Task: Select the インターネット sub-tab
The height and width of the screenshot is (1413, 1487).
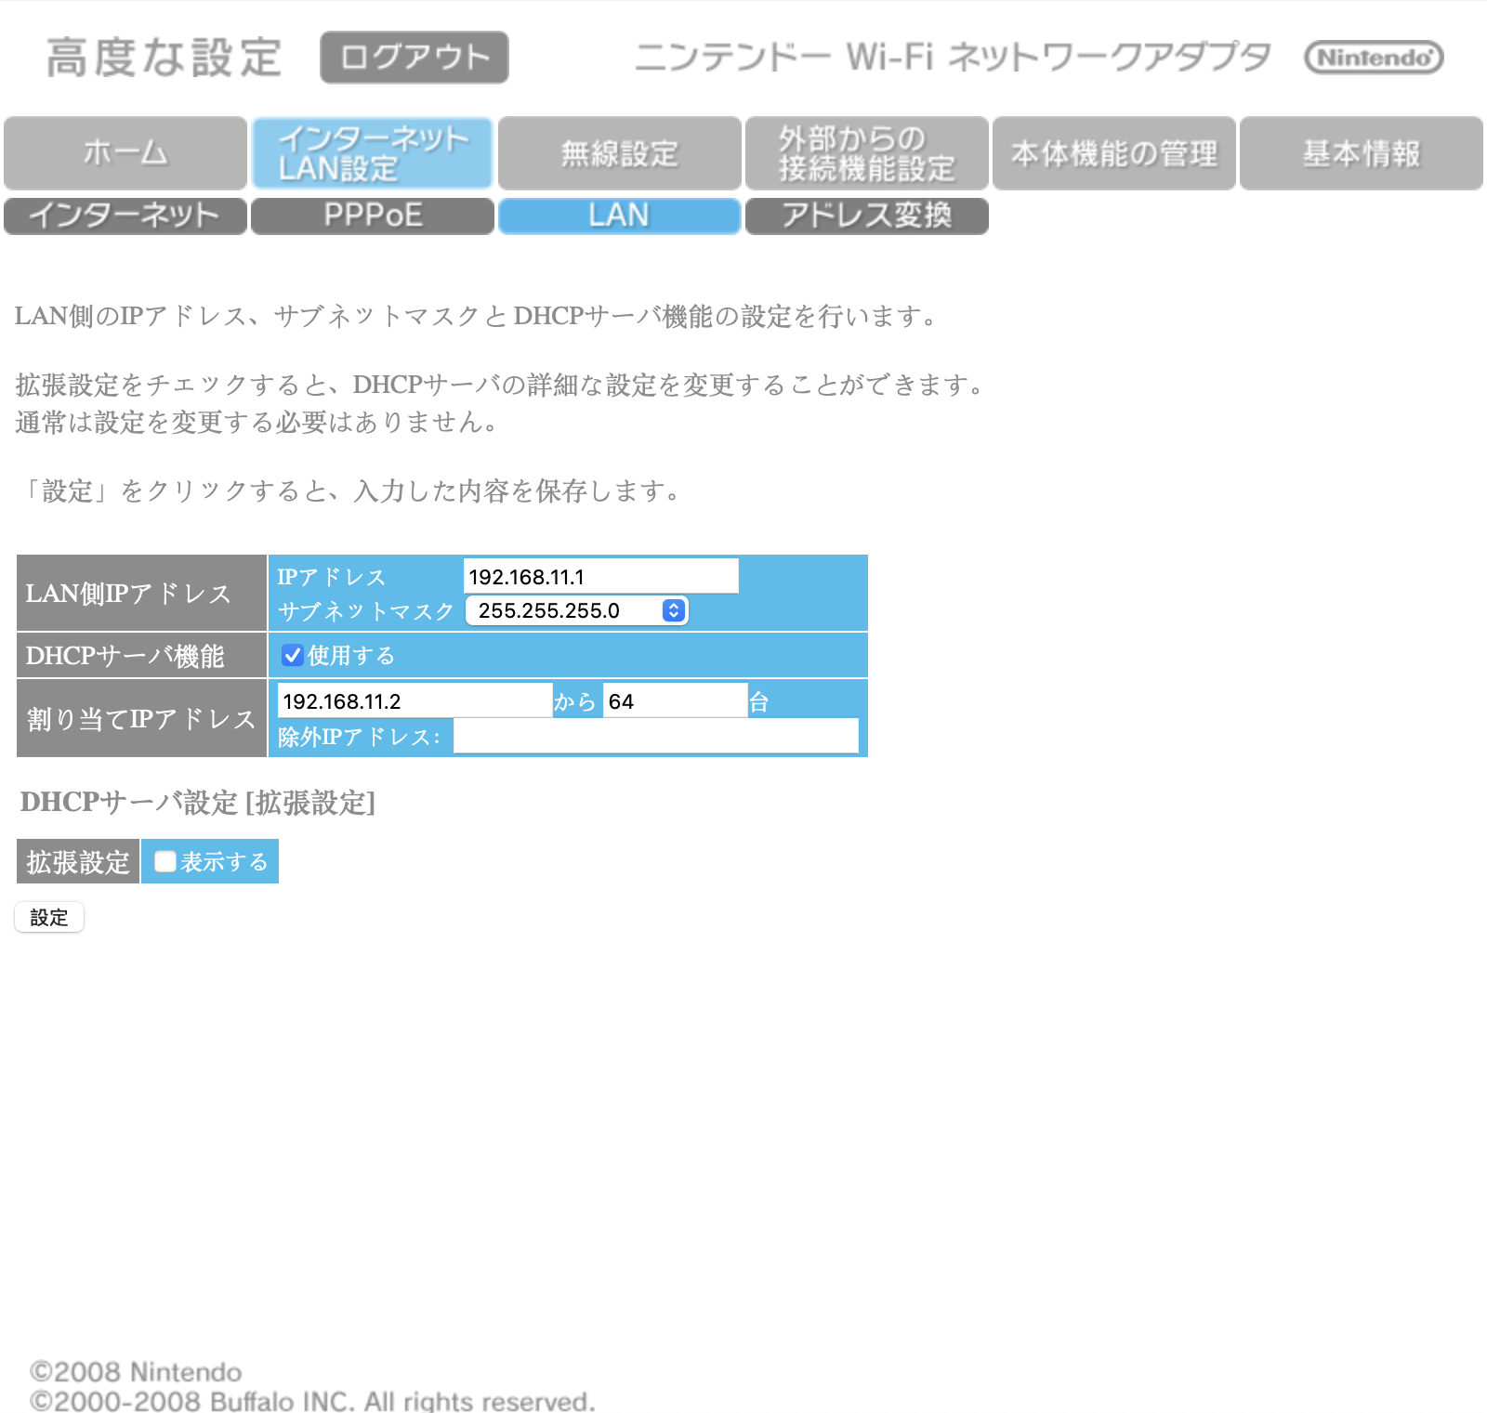Action: point(125,216)
